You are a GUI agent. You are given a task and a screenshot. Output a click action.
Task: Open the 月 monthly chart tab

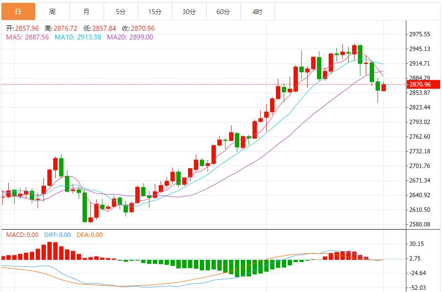point(86,12)
